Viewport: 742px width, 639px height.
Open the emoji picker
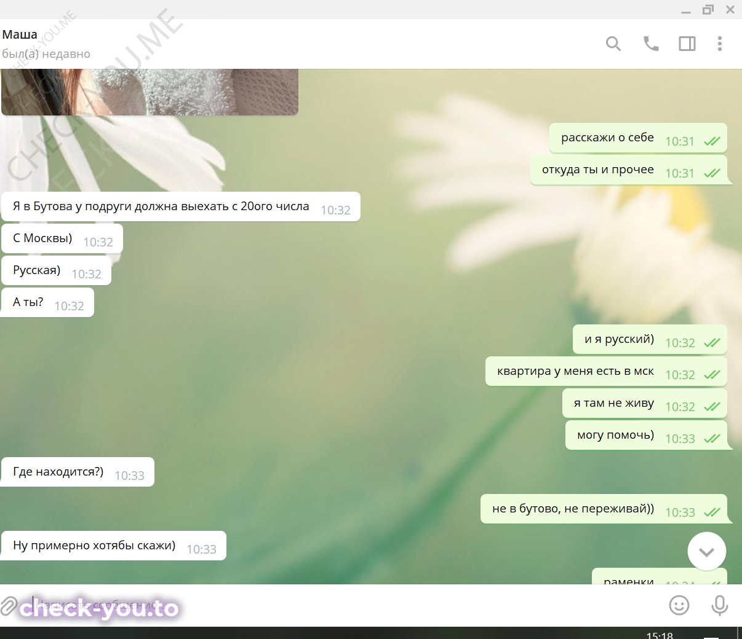click(679, 605)
